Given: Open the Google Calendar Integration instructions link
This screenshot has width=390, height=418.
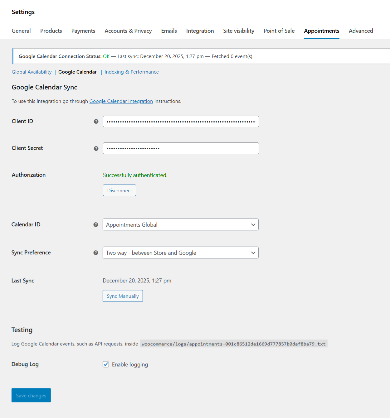Looking at the screenshot, I should point(121,101).
